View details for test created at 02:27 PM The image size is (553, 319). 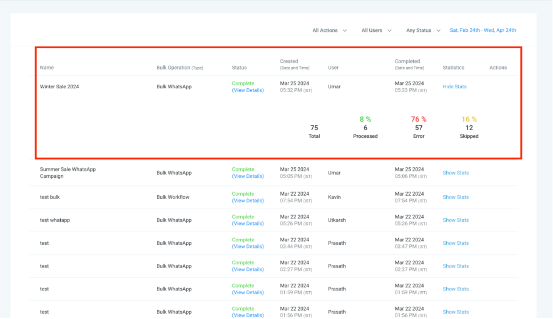coord(248,270)
